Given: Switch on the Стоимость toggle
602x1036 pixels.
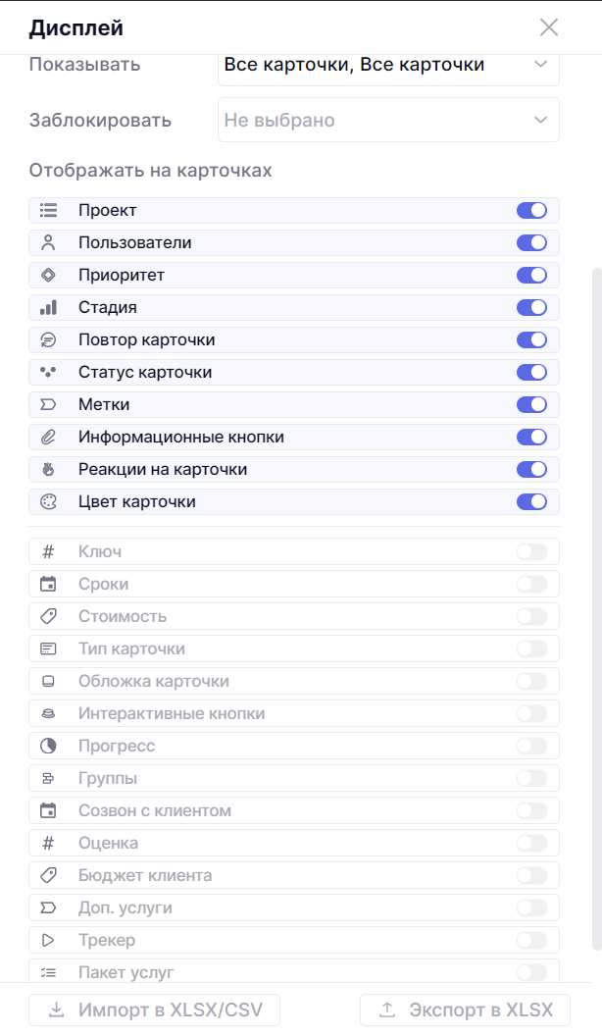Looking at the screenshot, I should coord(531,616).
